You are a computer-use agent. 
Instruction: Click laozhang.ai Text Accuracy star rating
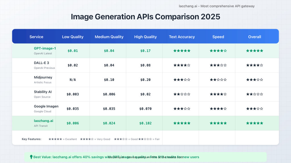[x=182, y=123]
